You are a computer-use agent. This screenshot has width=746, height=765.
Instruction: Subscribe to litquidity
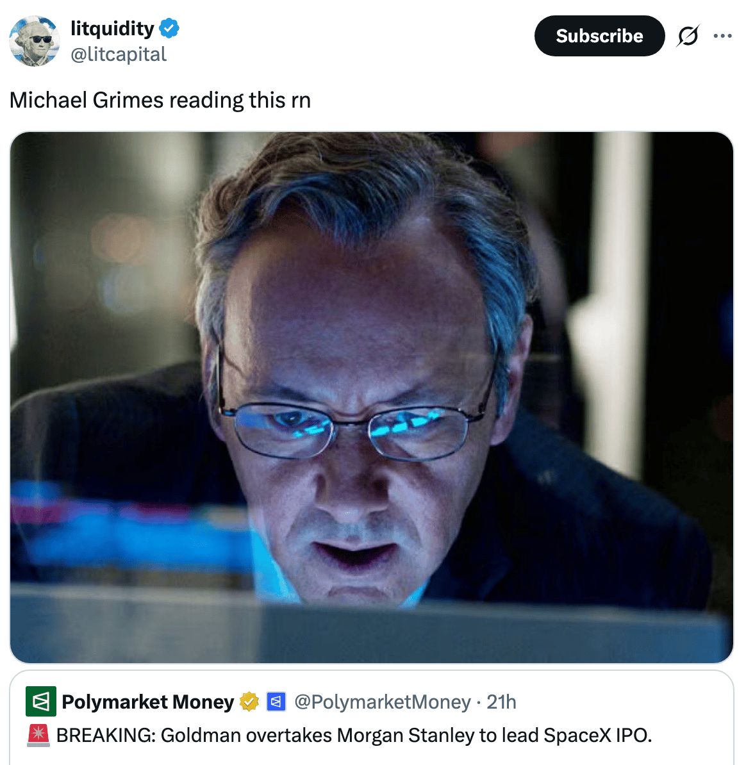click(x=599, y=36)
